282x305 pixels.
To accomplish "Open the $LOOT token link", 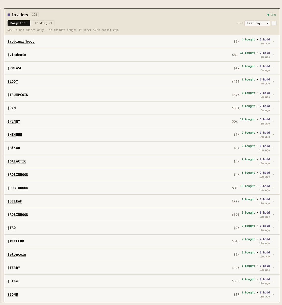I will (13, 82).
